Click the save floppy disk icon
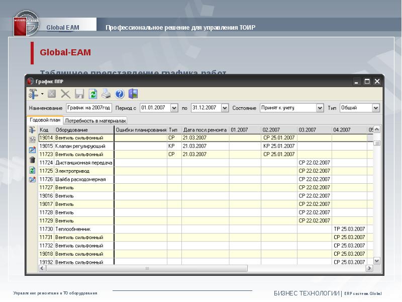Image resolution: width=402 pixels, height=302 pixels. [79, 94]
